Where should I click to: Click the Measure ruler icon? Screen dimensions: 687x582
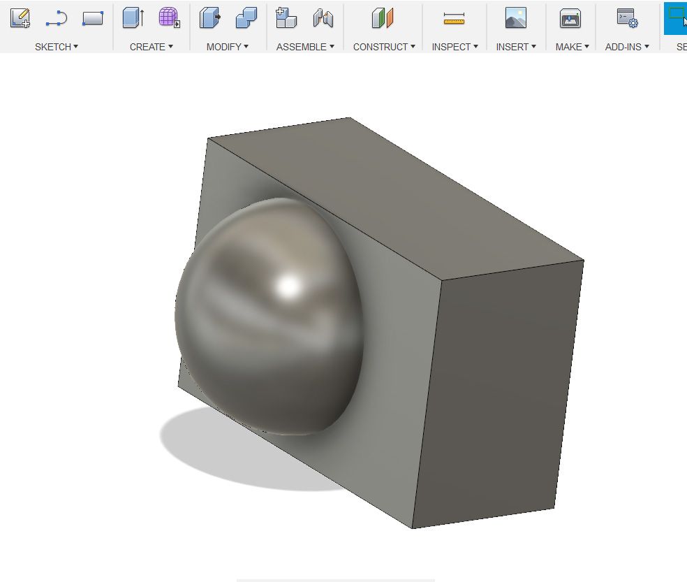click(454, 18)
